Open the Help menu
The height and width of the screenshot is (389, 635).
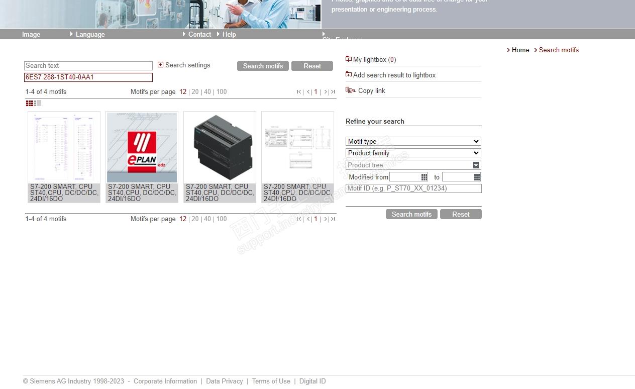[x=229, y=34]
